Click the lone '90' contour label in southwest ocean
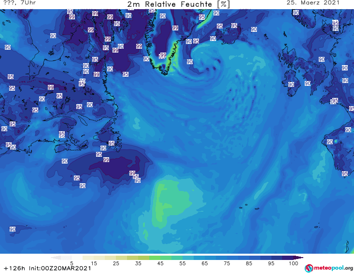 pos(13,229)
